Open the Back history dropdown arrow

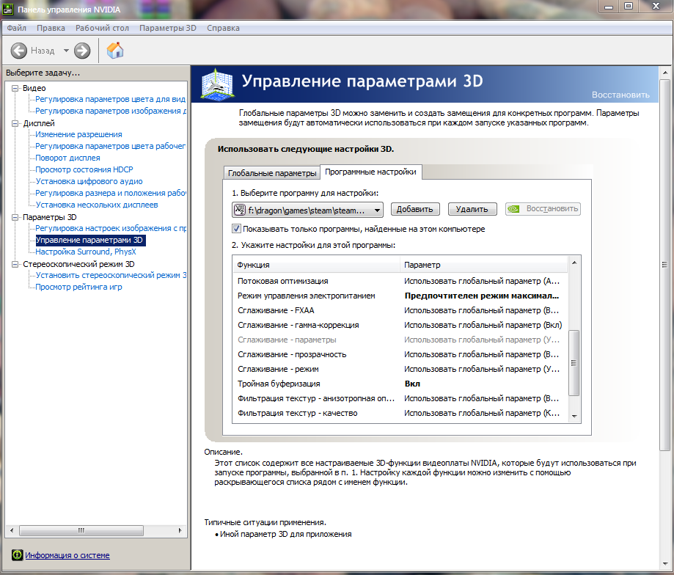coord(66,51)
